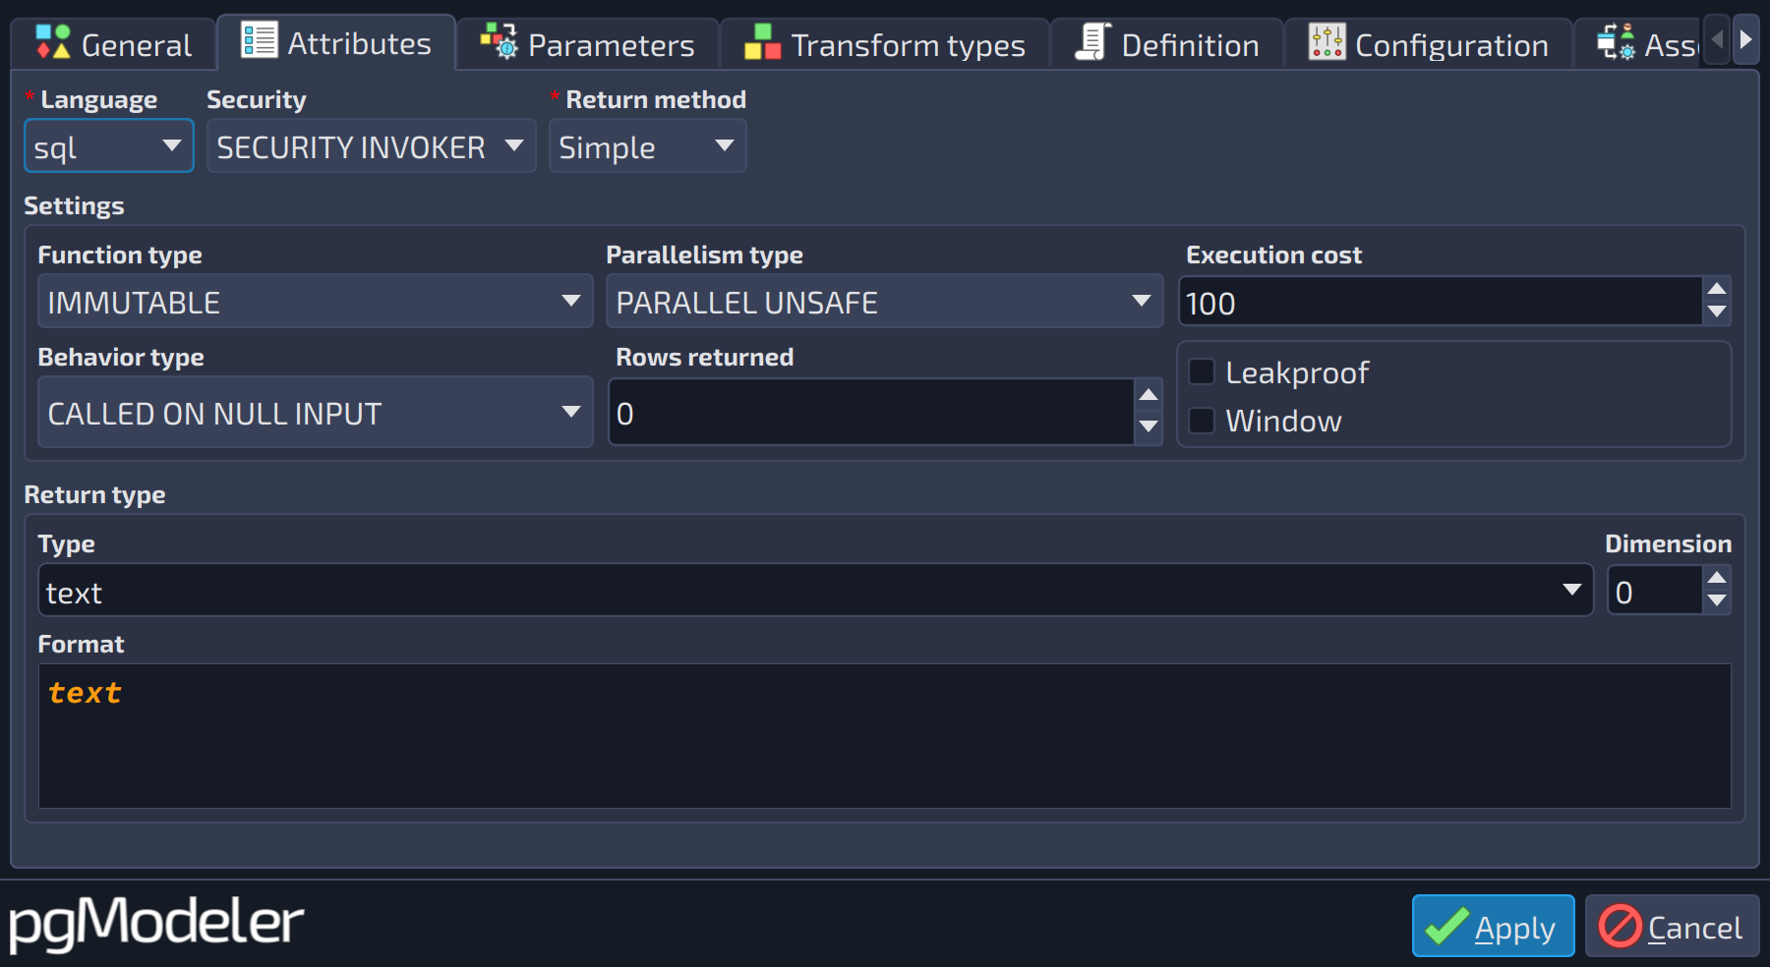The image size is (1770, 967).
Task: Switch to the Transform types tab
Action: tap(885, 44)
